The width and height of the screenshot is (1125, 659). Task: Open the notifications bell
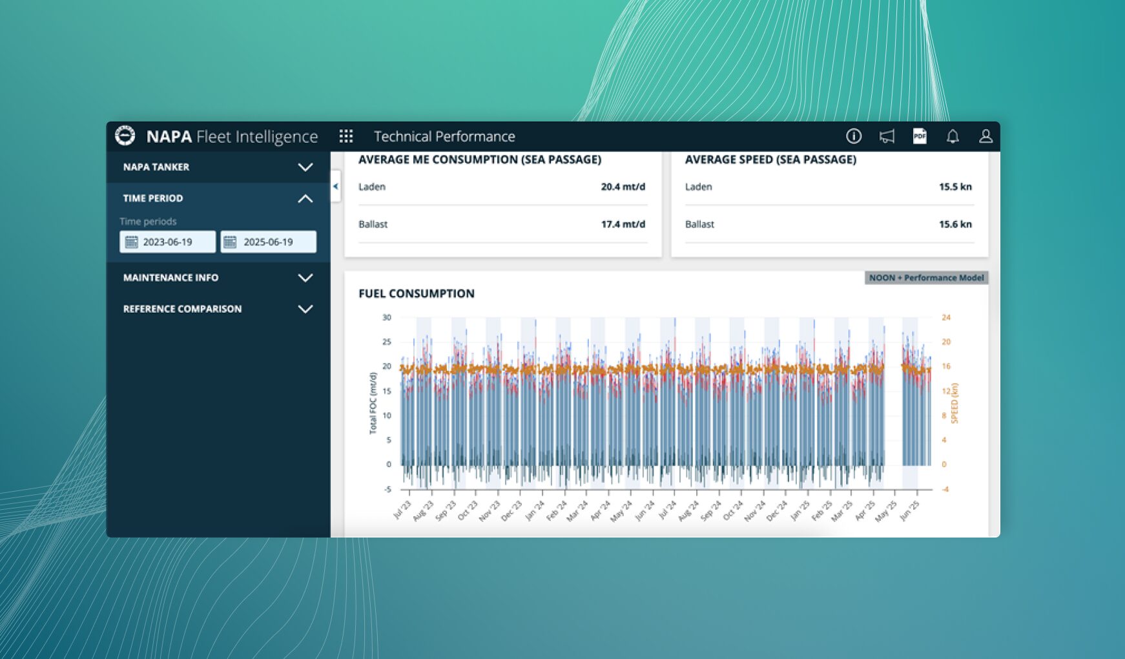pyautogui.click(x=952, y=136)
